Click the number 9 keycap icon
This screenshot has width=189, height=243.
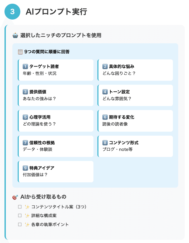point(25,168)
